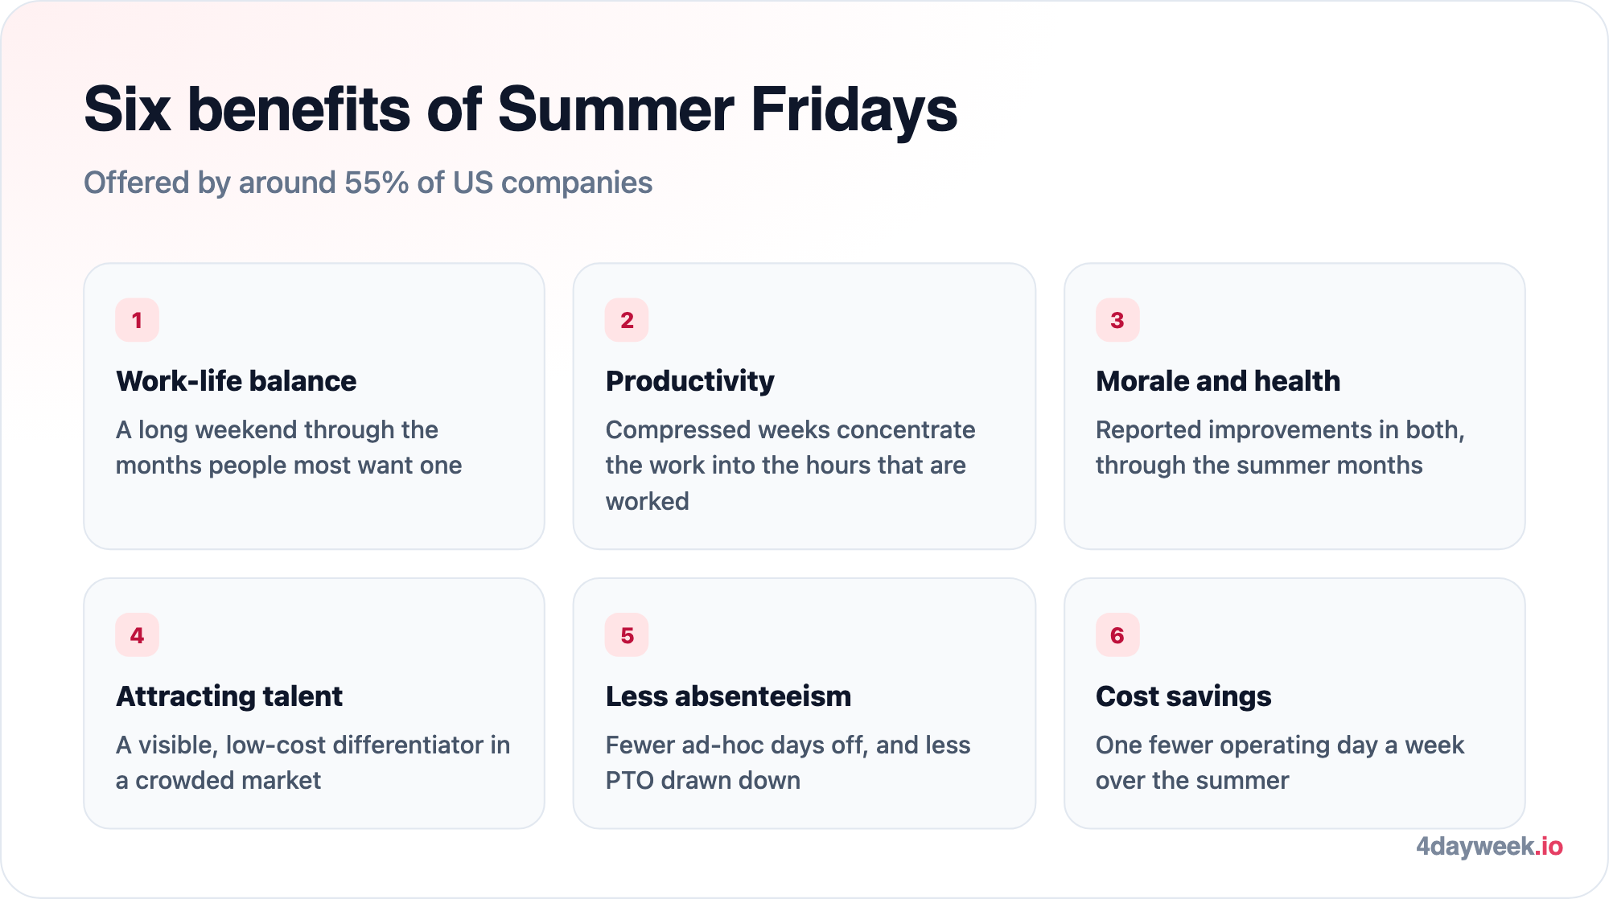The width and height of the screenshot is (1609, 899).
Task: Click the Cost savings heading
Action: point(1183,696)
